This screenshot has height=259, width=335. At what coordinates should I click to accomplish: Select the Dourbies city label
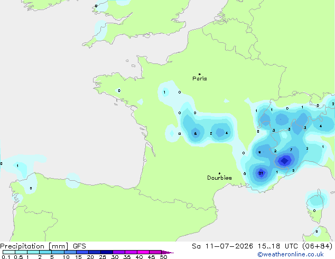219,178
